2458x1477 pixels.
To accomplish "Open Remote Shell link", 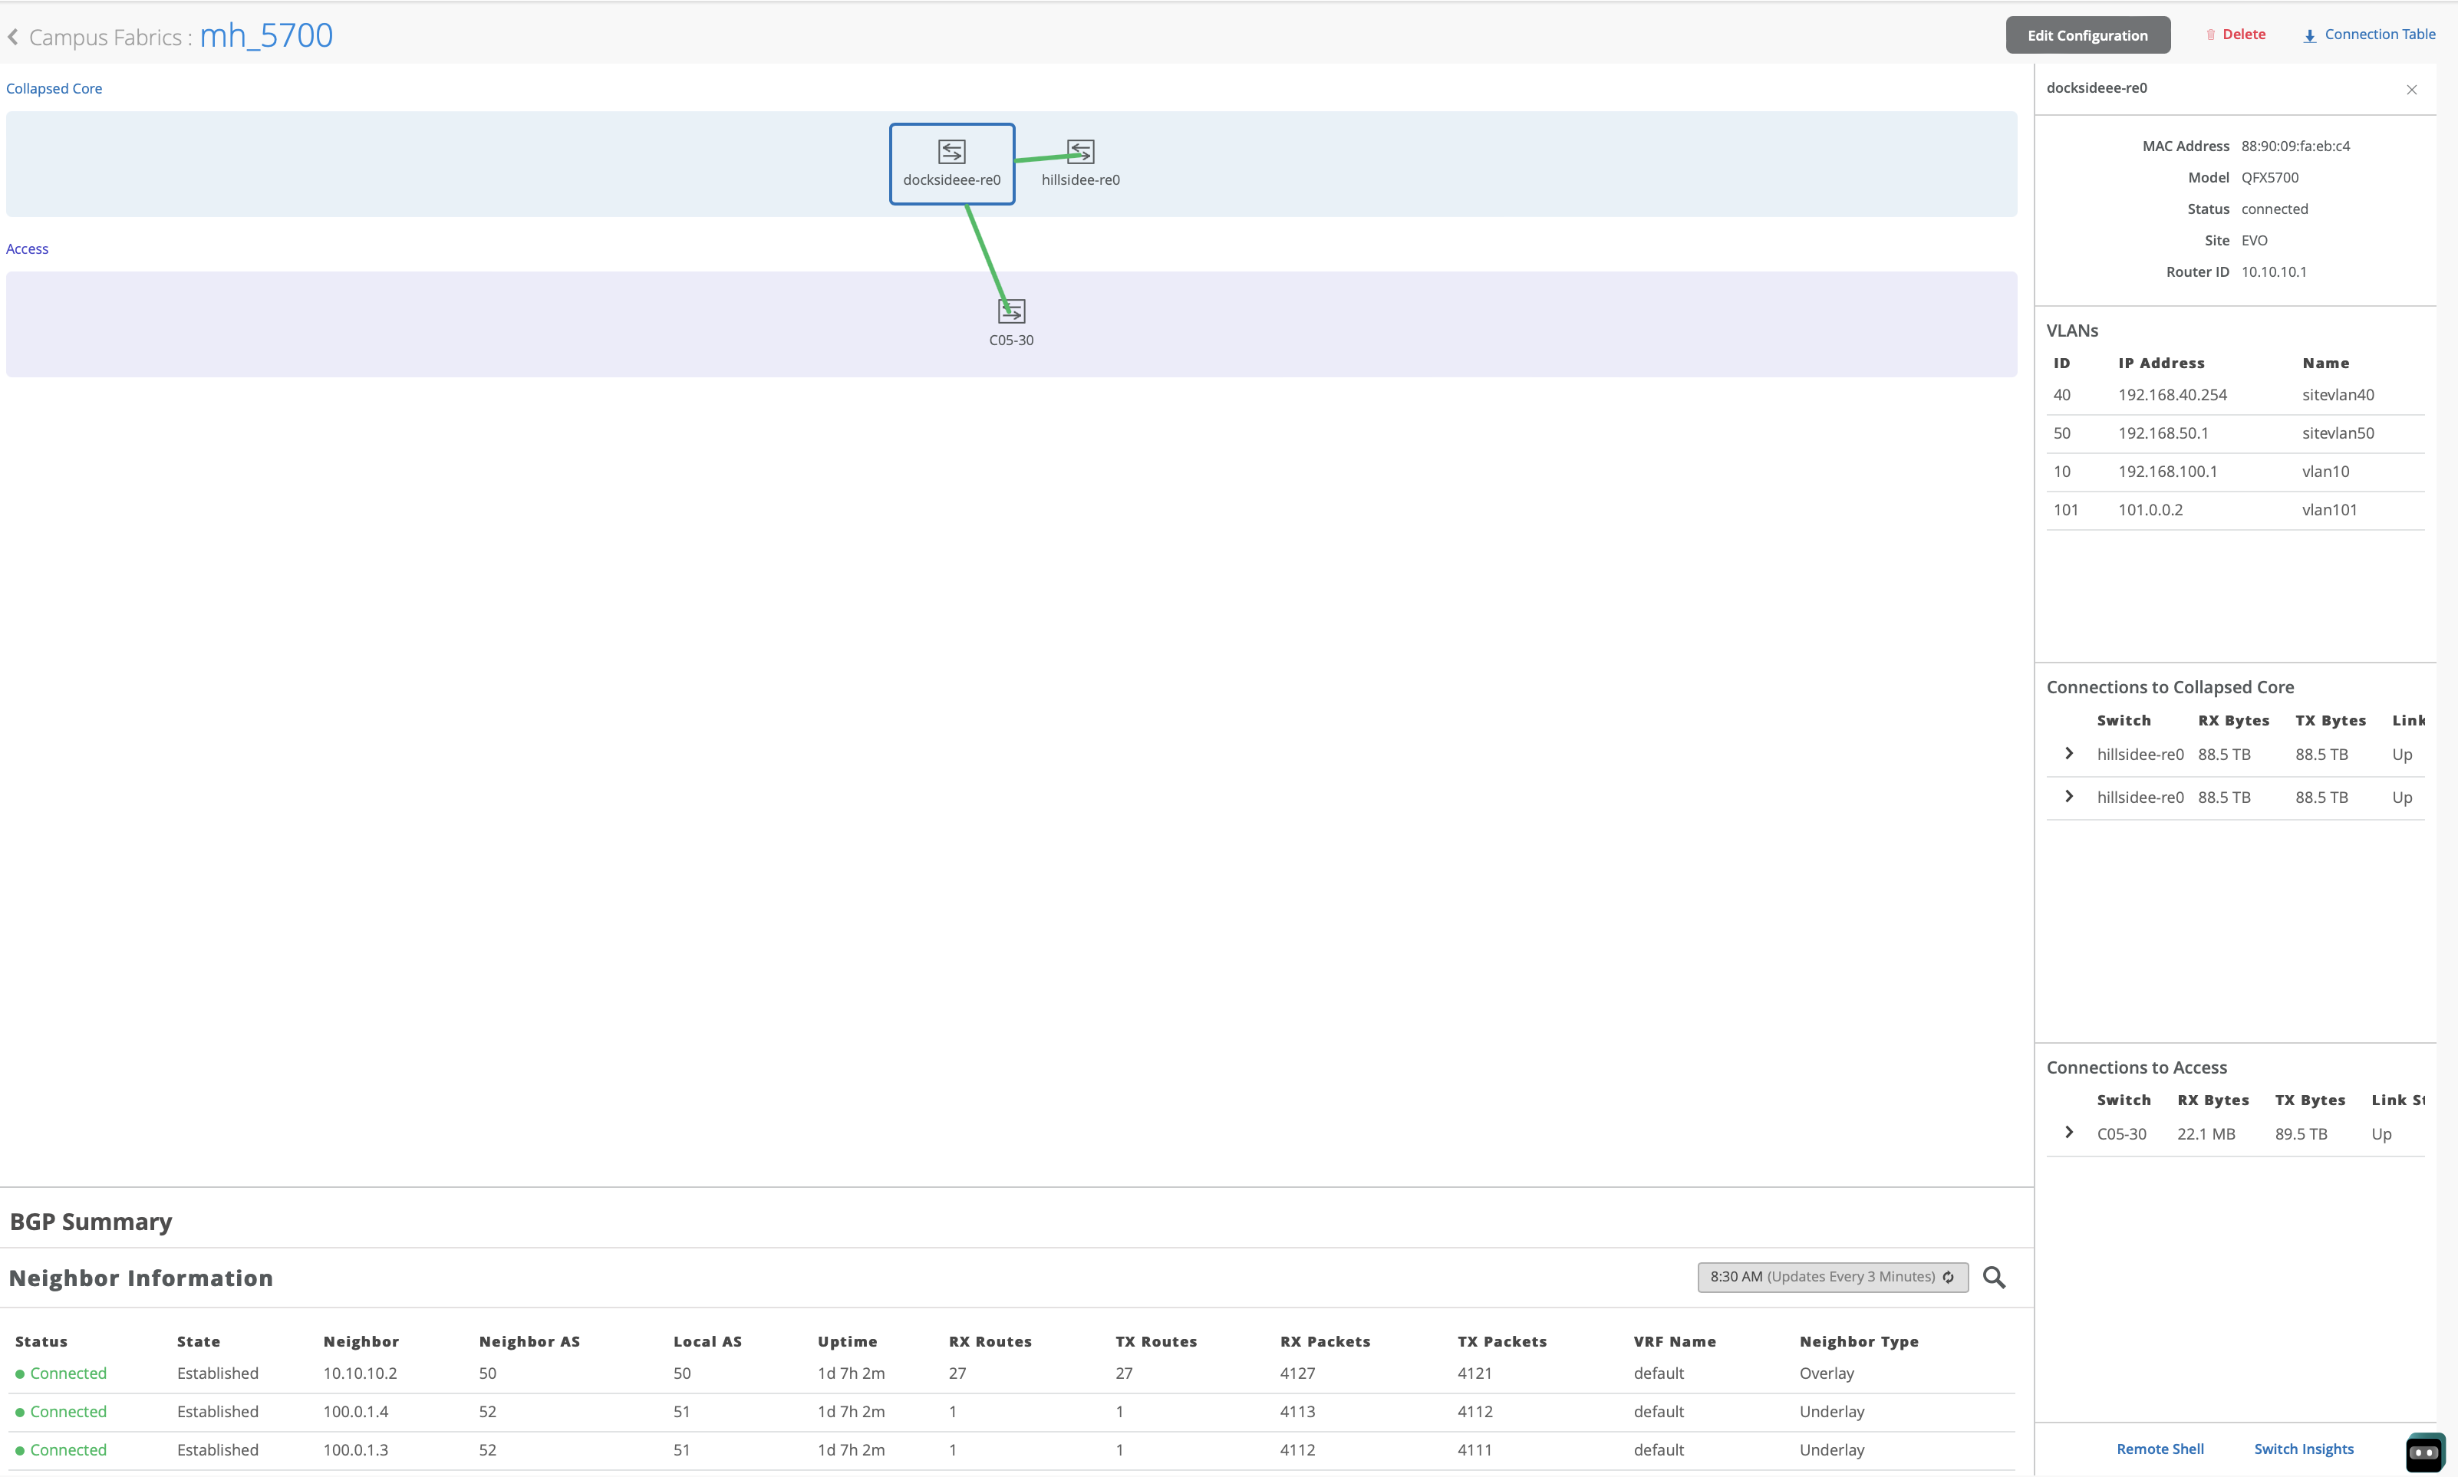I will click(x=2160, y=1449).
